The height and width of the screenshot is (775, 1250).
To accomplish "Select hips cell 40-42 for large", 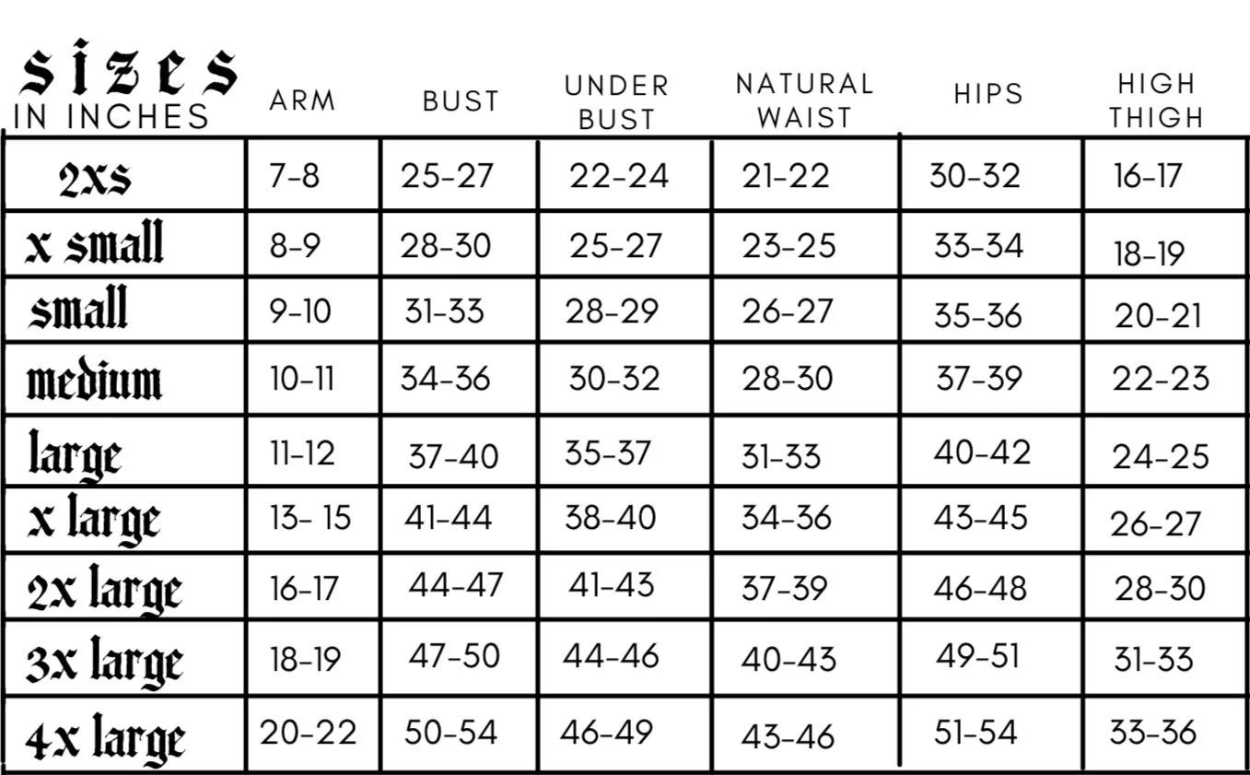I will (982, 452).
